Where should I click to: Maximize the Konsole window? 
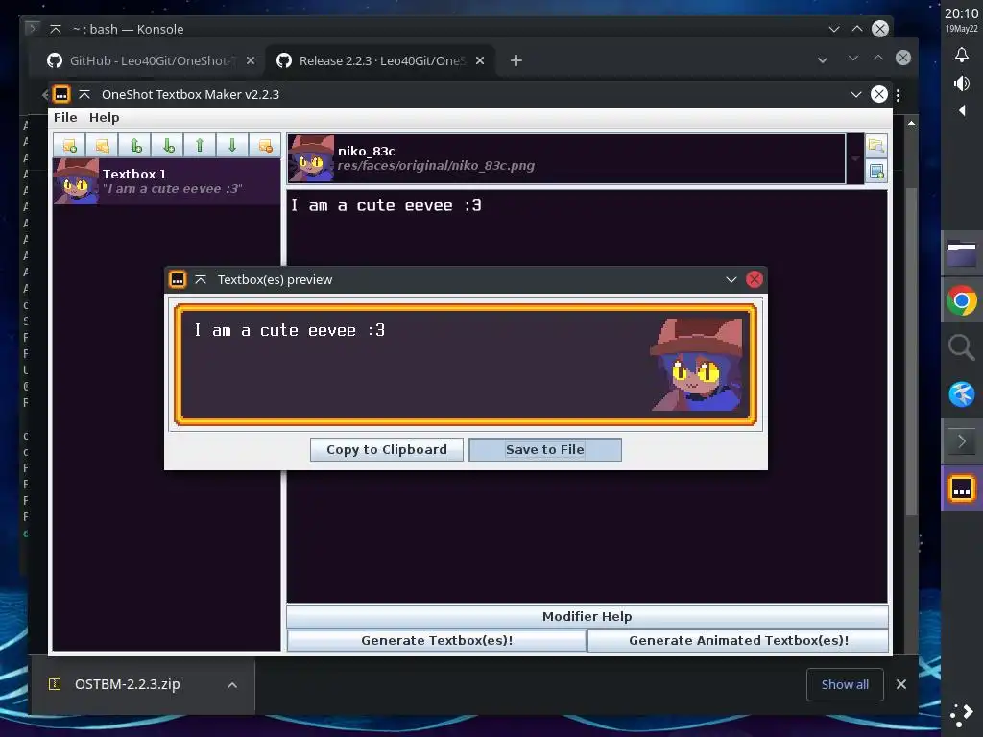[x=857, y=29]
